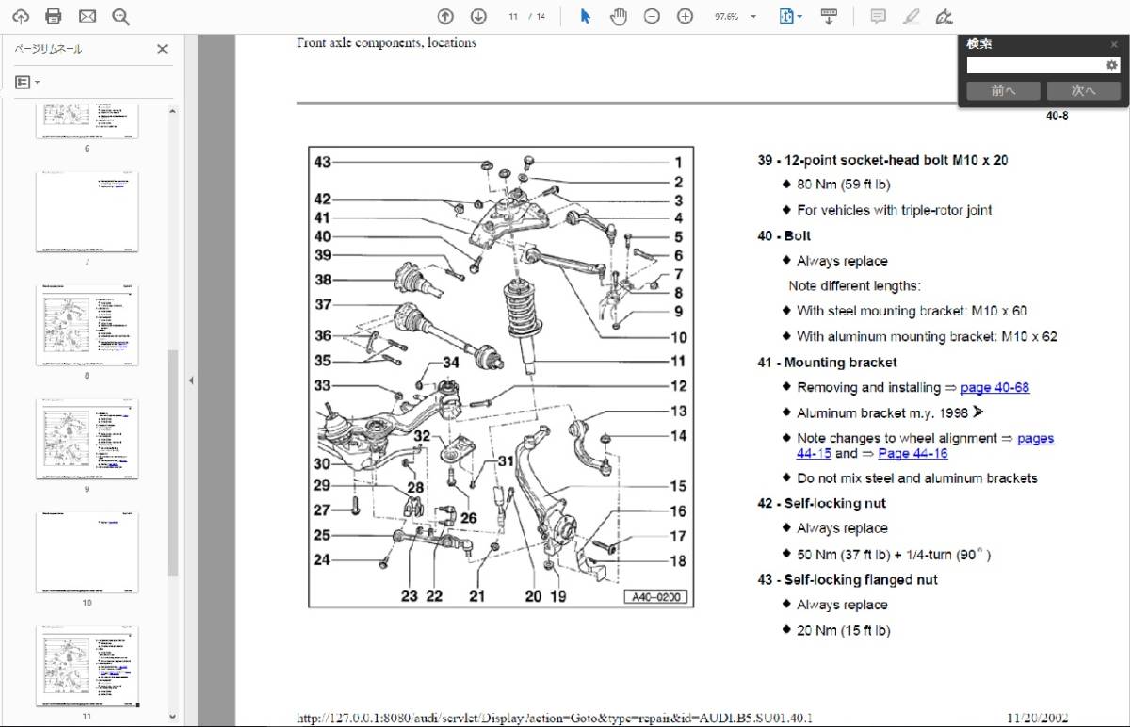
Task: Select page 7 thumbnail
Action: 88,211
